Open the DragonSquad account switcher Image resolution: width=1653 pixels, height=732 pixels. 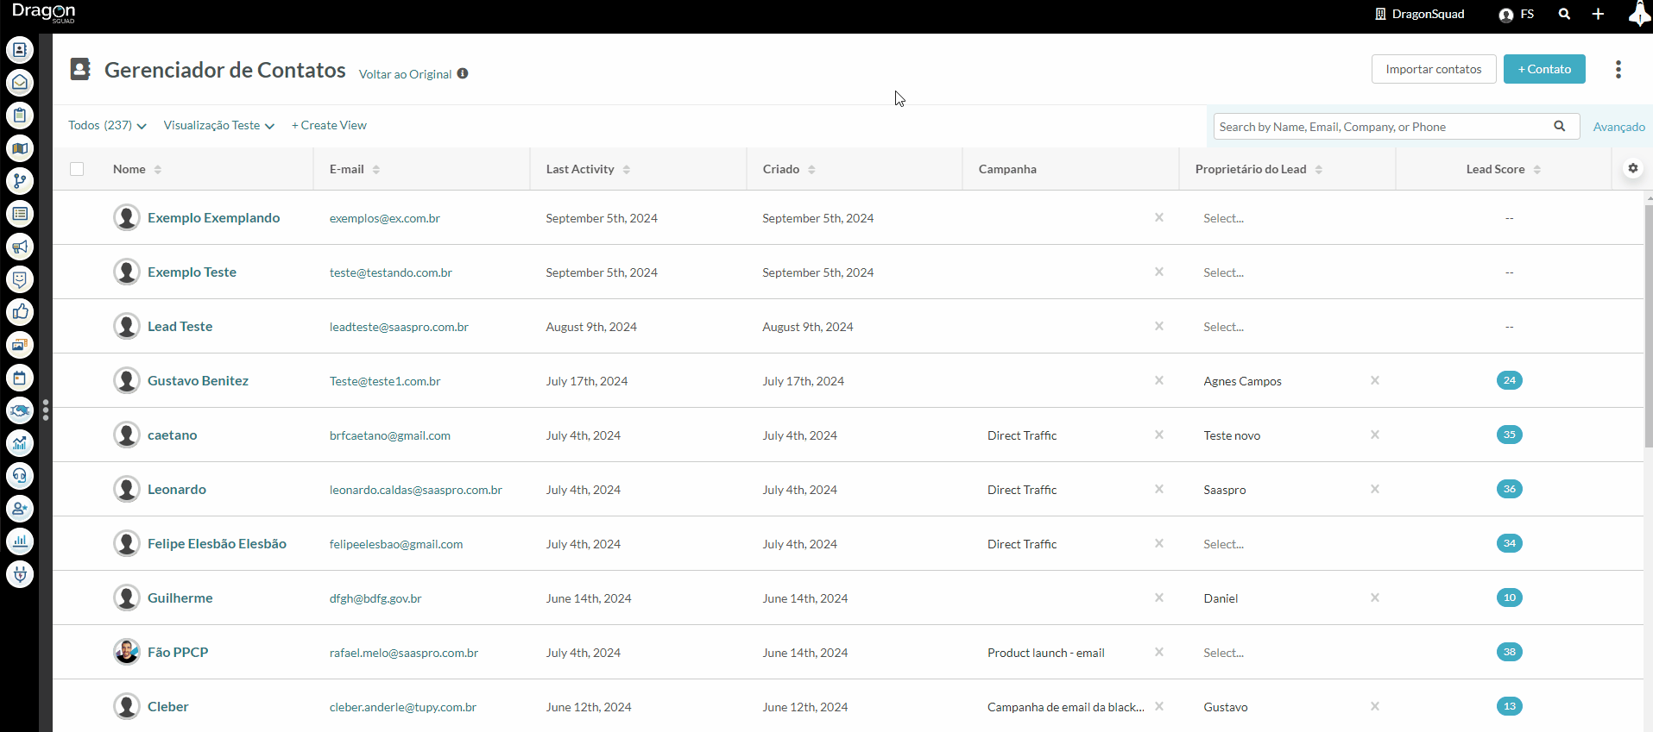(x=1420, y=14)
